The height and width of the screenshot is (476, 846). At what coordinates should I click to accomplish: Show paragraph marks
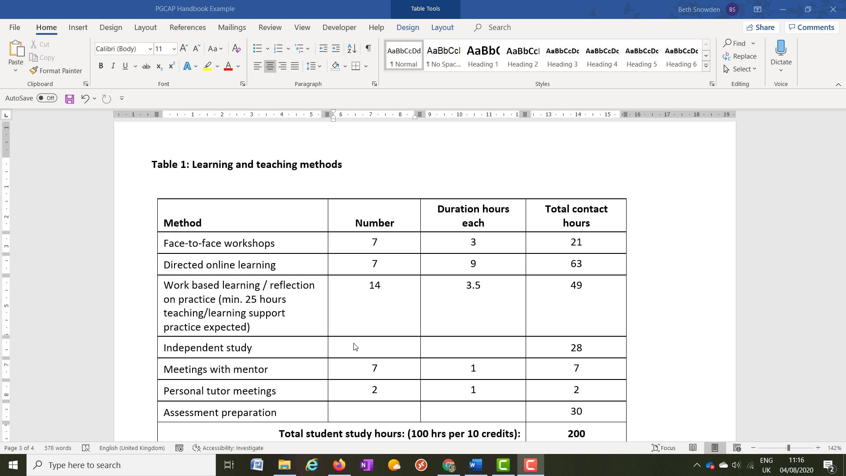(x=368, y=48)
